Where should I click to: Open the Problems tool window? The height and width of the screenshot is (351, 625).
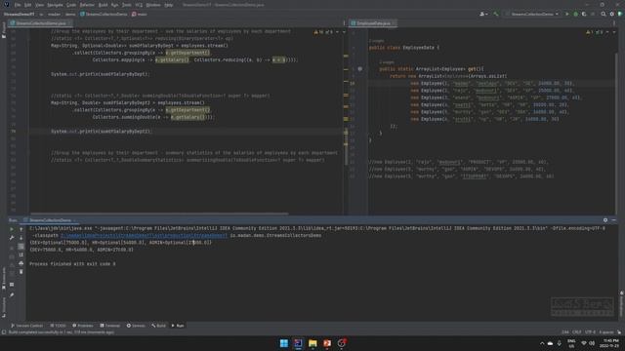coord(82,326)
